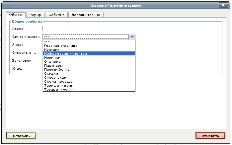This screenshot has width=232, height=145.
Task: Choose Главная страница from link list
Action: coord(61,45)
